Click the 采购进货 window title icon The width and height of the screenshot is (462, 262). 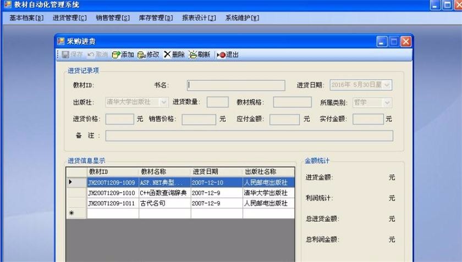pyautogui.click(x=61, y=41)
